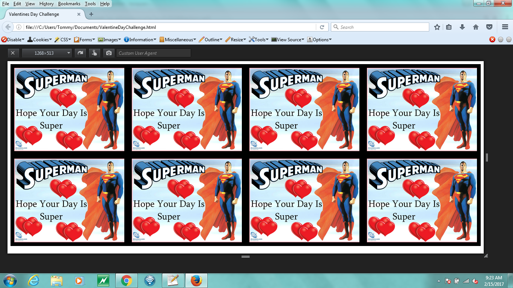The image size is (513, 288).
Task: Switch to Firefox taskbar button
Action: point(196,280)
